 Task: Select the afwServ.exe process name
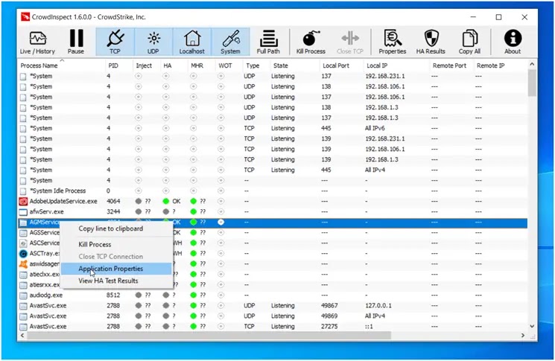[46, 212]
